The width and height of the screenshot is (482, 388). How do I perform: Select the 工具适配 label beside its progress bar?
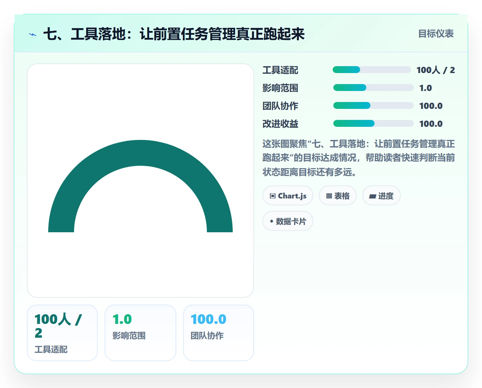point(280,70)
